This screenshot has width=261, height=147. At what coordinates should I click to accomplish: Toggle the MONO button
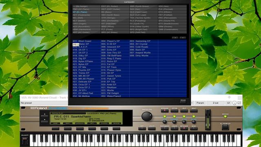coord(194,129)
